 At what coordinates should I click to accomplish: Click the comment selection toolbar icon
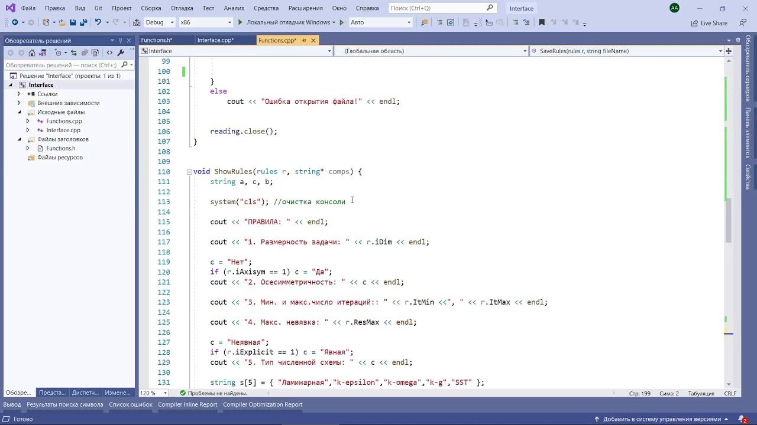point(515,22)
